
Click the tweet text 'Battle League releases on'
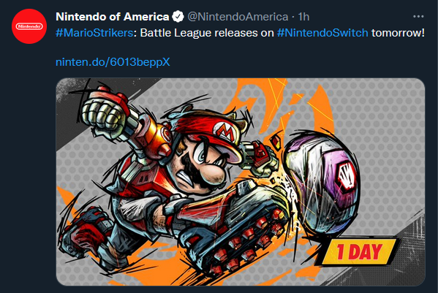tap(207, 33)
